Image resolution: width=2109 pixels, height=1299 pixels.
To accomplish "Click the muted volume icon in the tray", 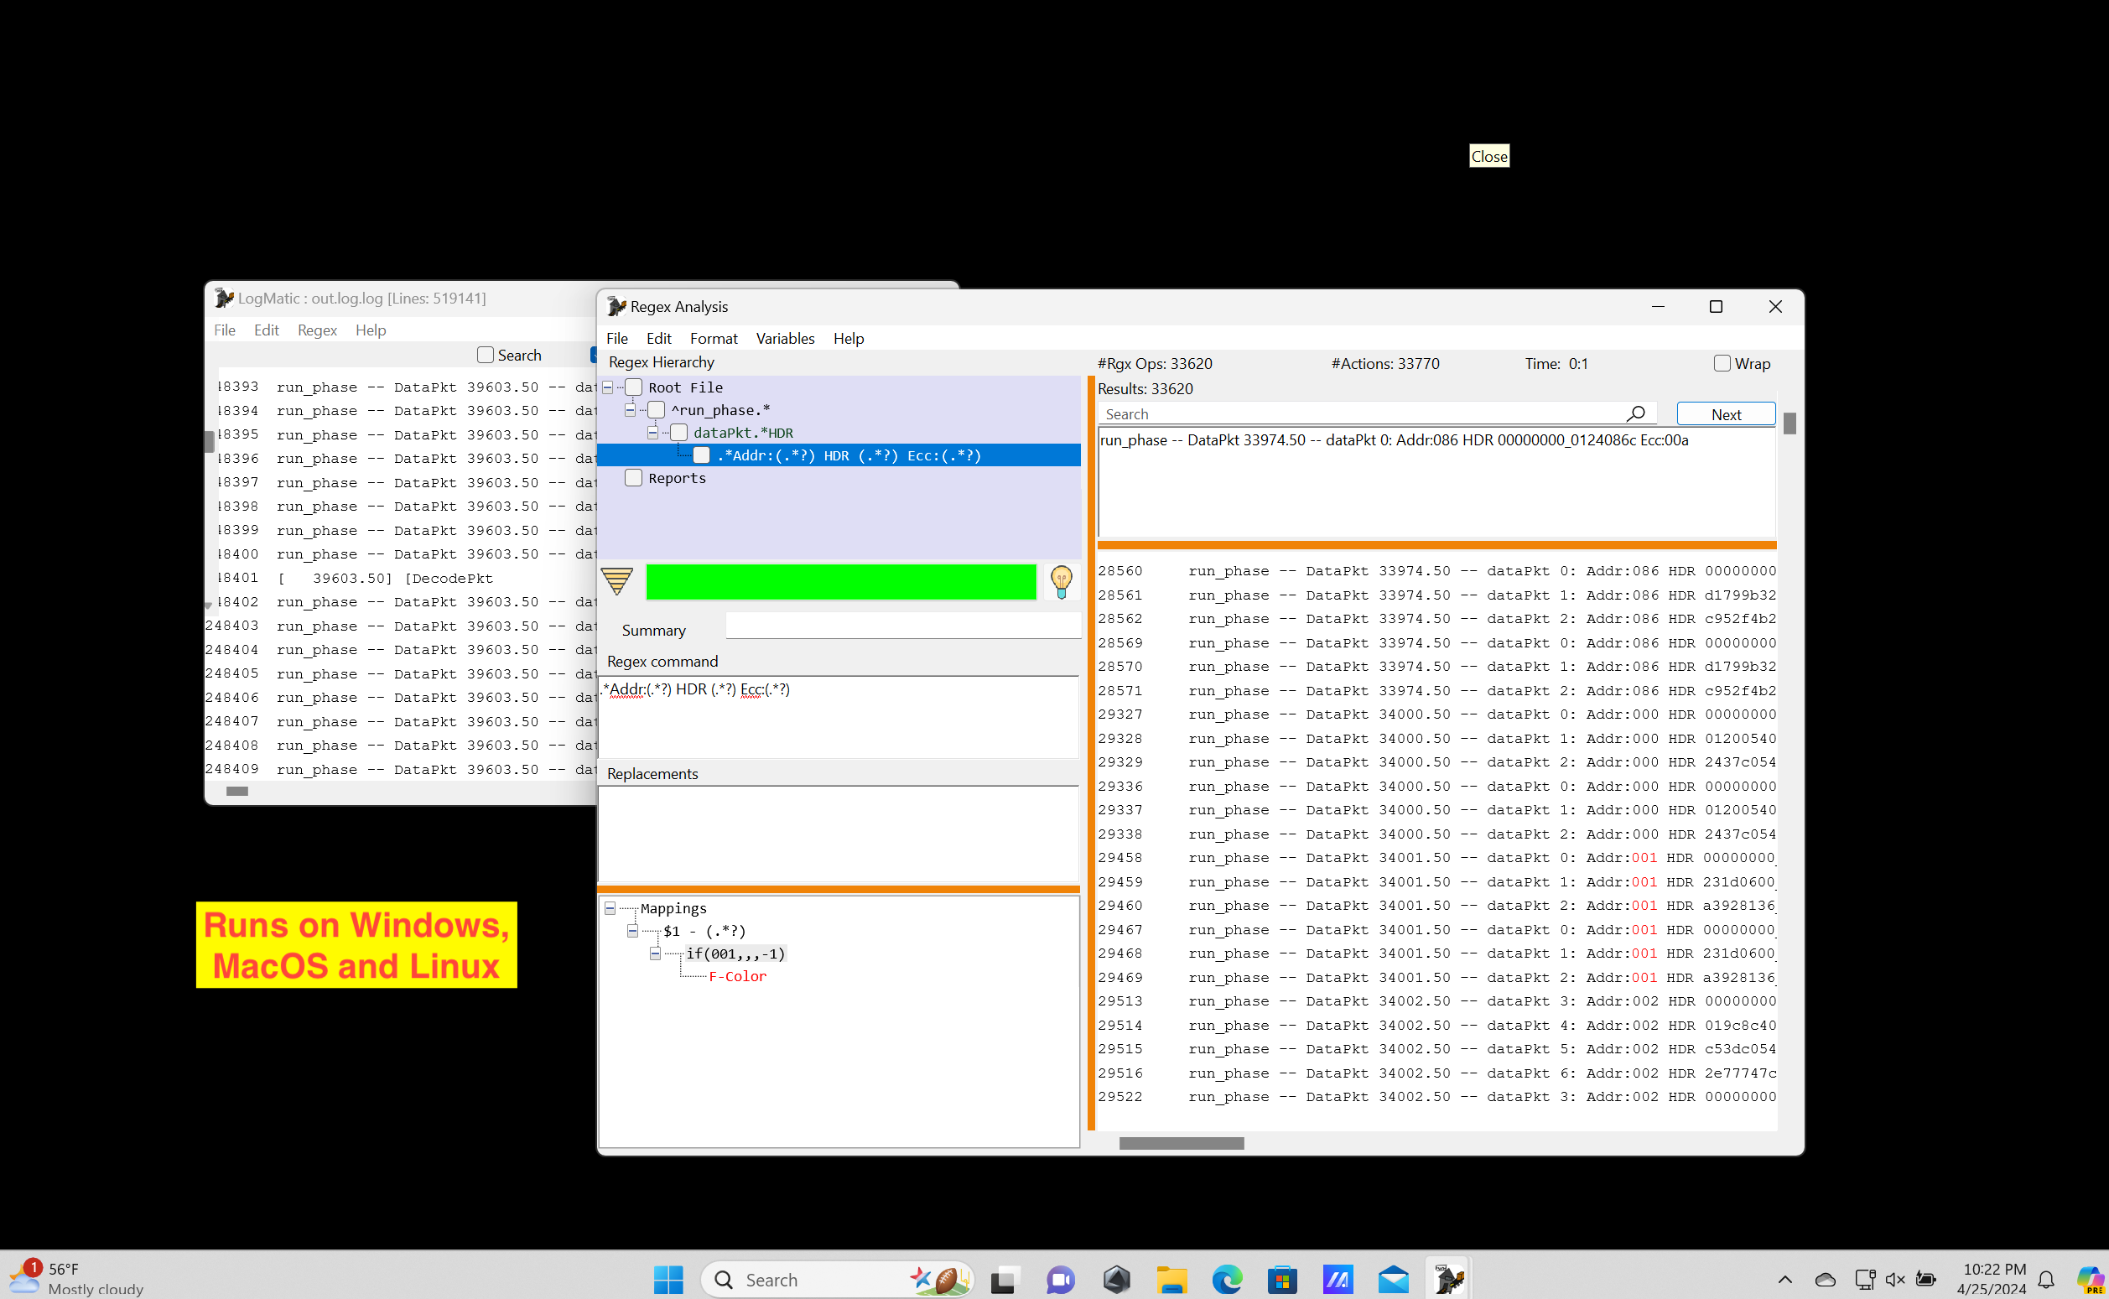I will tap(1894, 1279).
